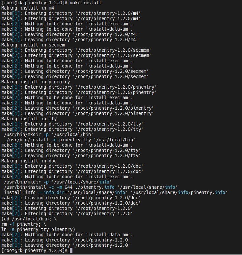
Task: Click the first 'Entering directory /root/pinentry-1.2.0/secmem' line
Action: coord(76,50)
